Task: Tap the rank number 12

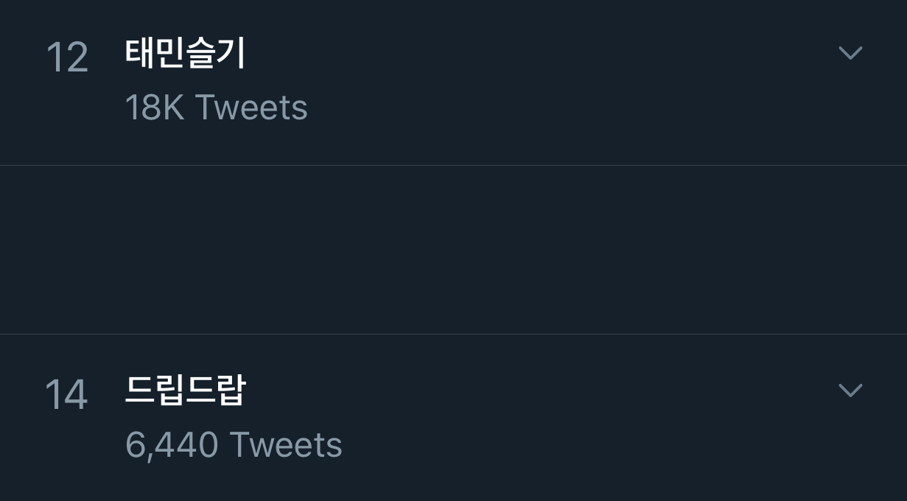Action: pos(67,58)
